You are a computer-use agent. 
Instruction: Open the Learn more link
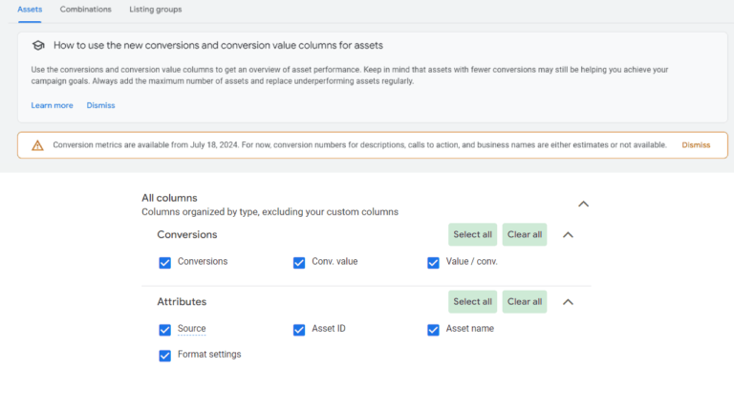coord(52,105)
